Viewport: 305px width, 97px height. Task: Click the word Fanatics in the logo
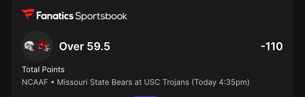(55, 16)
